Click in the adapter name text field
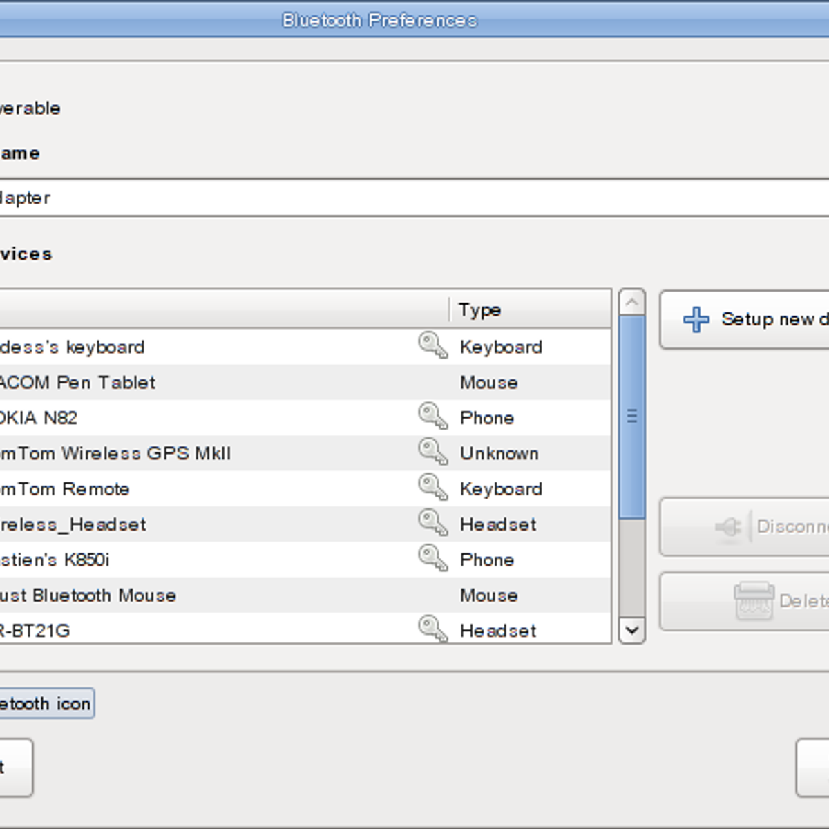The width and height of the screenshot is (829, 829). [414, 198]
